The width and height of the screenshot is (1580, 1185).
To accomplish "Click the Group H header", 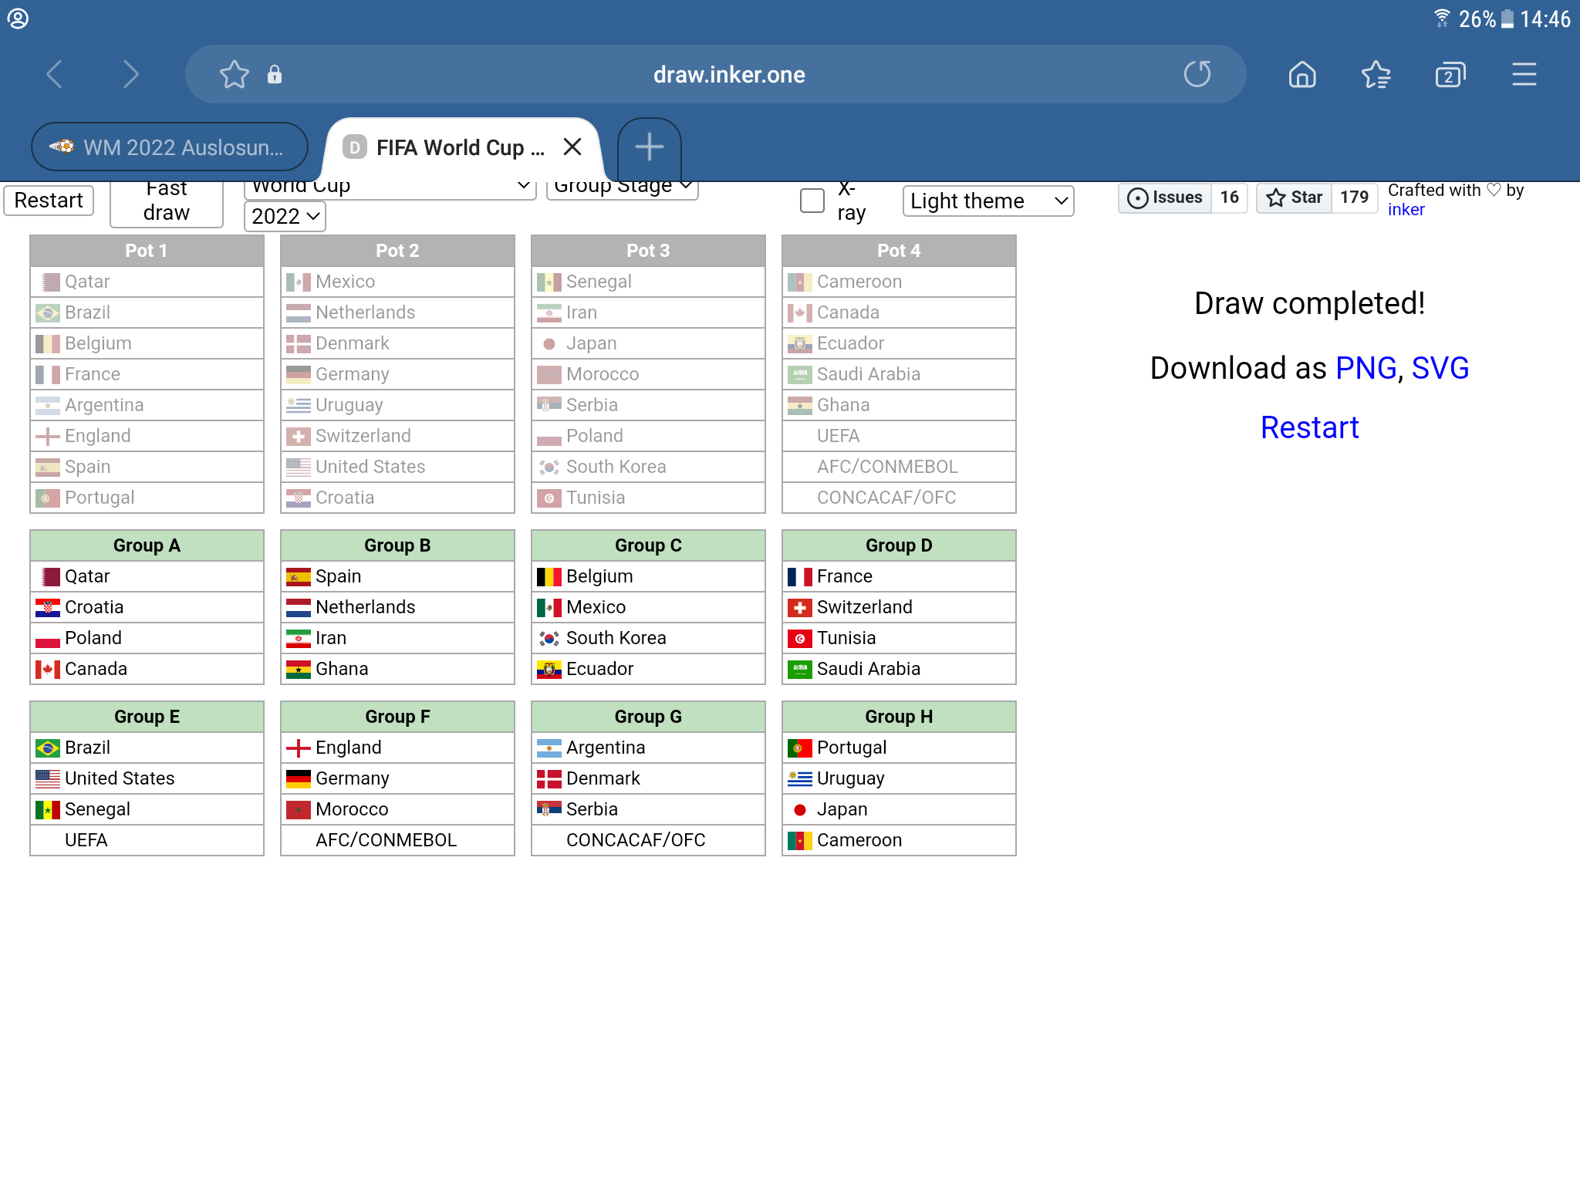I will click(899, 717).
